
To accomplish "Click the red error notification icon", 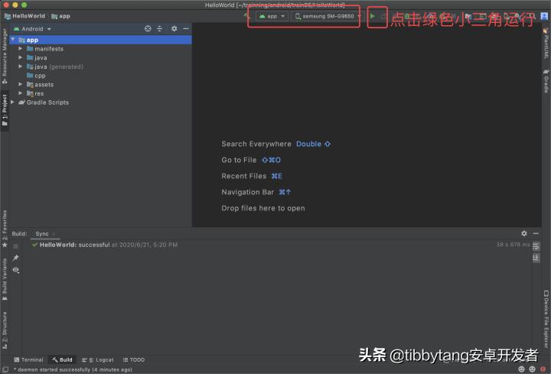I will click(543, 369).
